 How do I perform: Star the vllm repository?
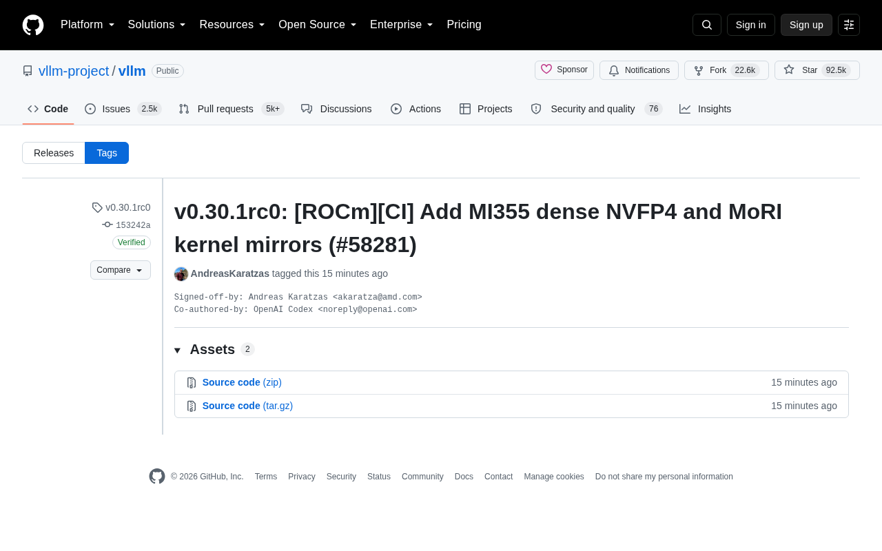pyautogui.click(x=817, y=70)
